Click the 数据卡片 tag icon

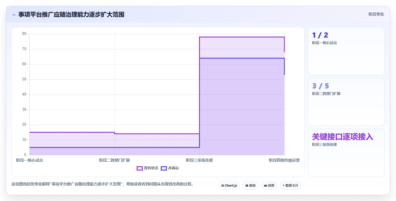(284, 185)
